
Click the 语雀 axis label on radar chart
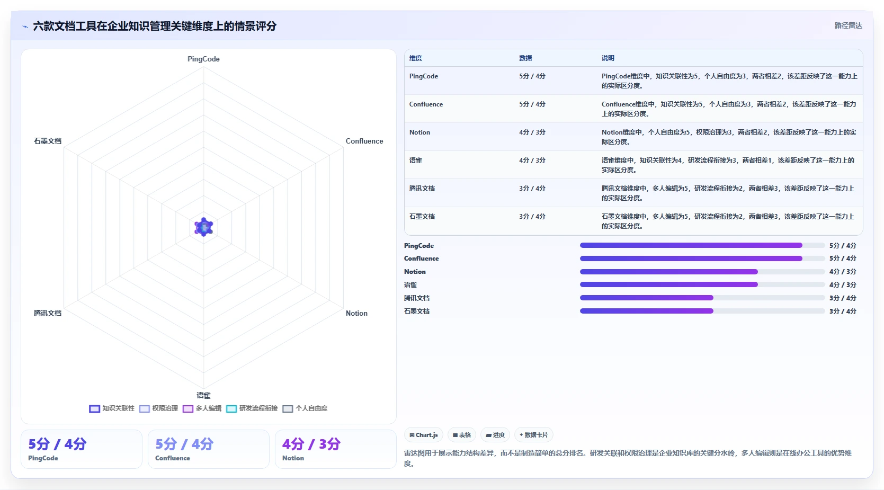click(x=203, y=395)
